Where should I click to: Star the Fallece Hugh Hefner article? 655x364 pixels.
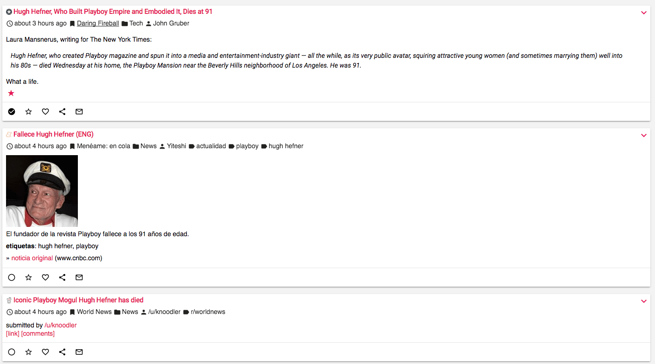coord(29,277)
